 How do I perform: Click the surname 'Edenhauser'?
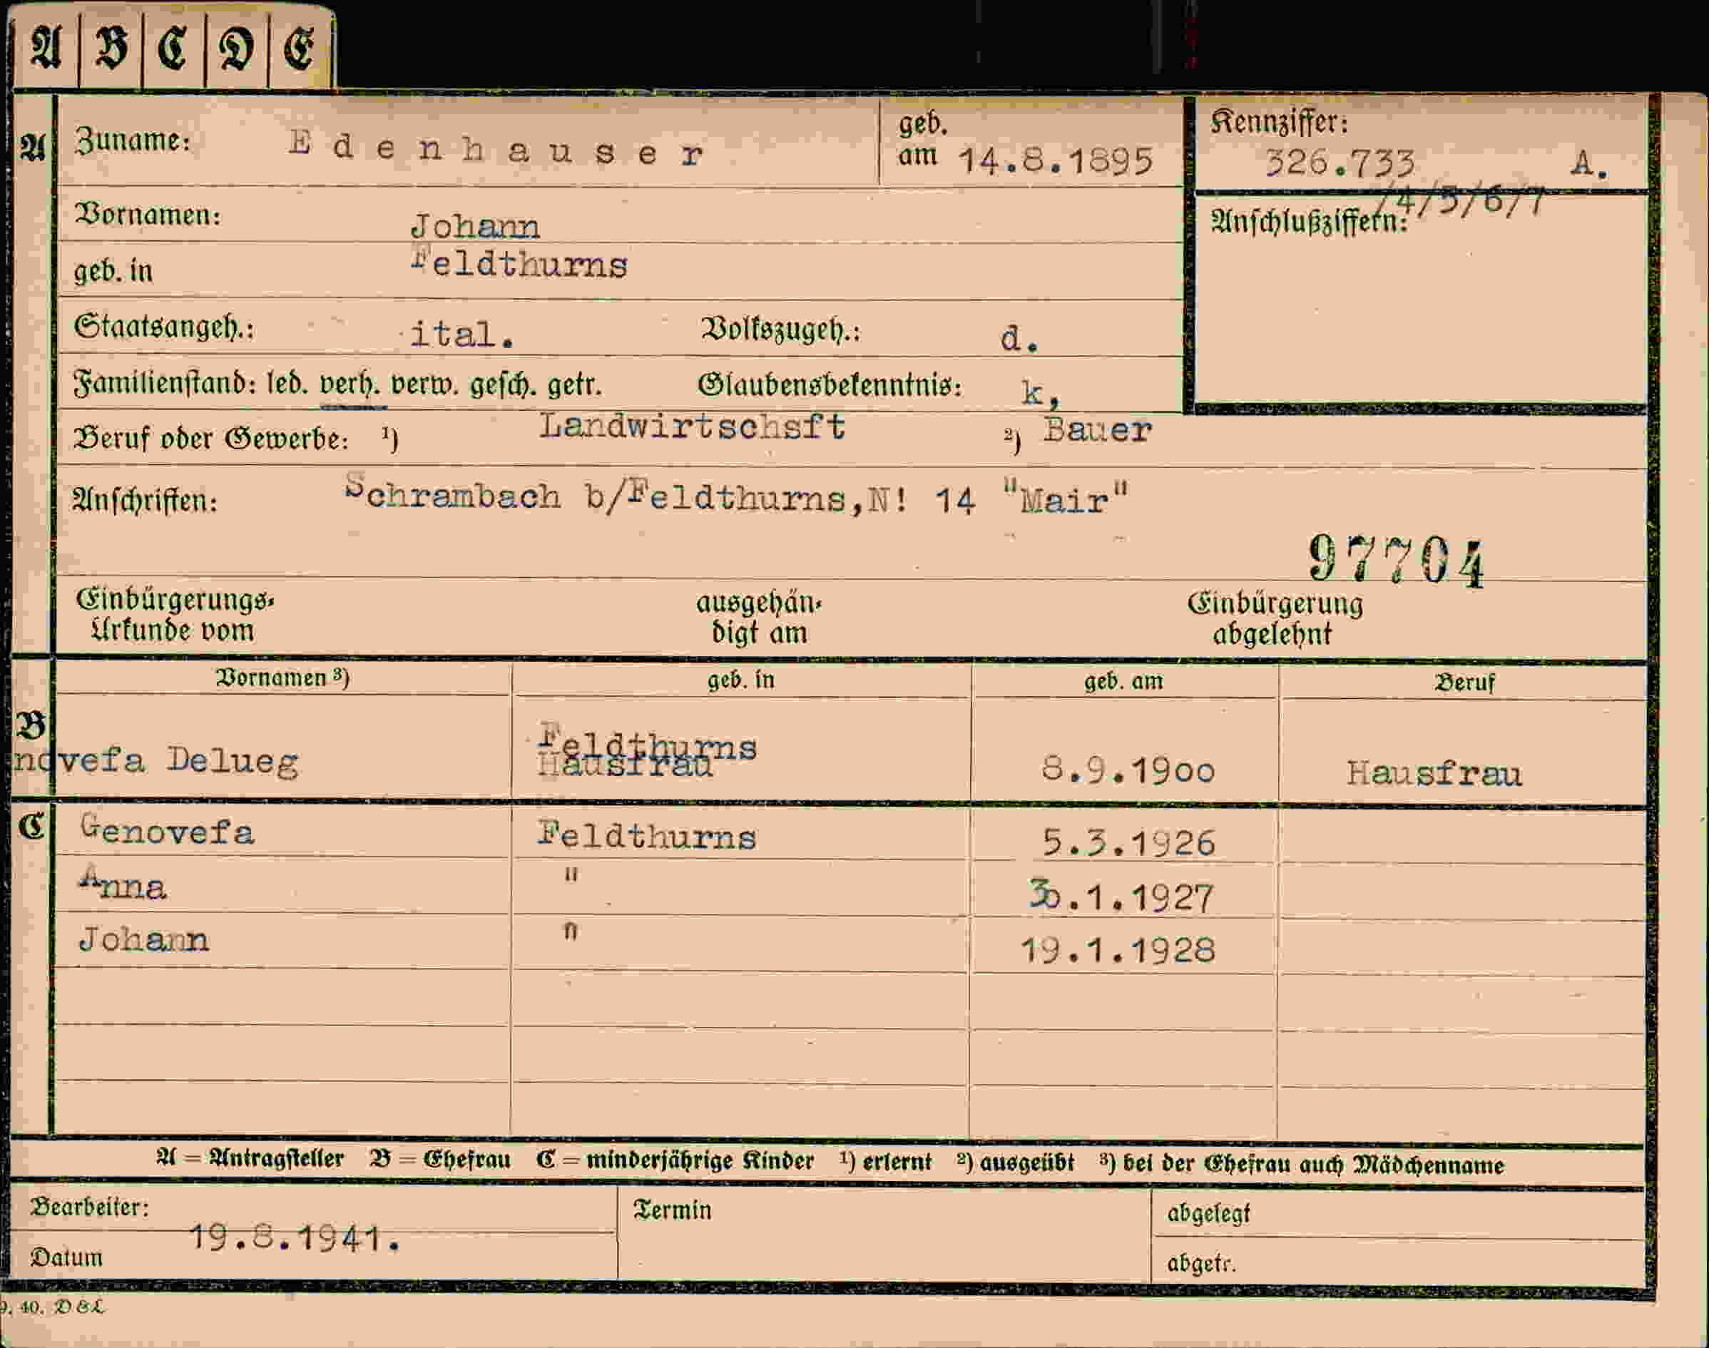tap(496, 149)
